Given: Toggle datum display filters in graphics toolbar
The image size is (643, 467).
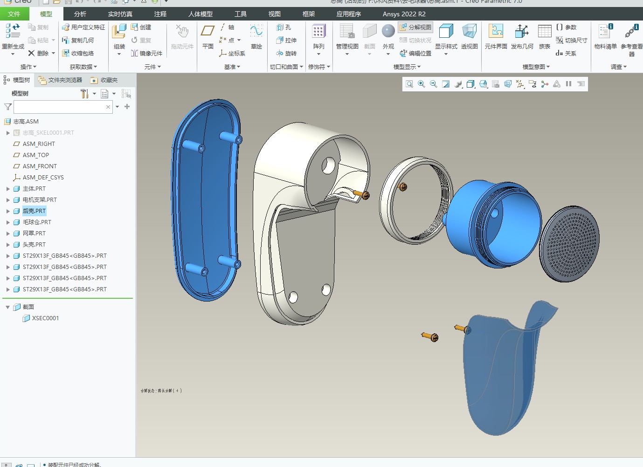Looking at the screenshot, I should (520, 84).
